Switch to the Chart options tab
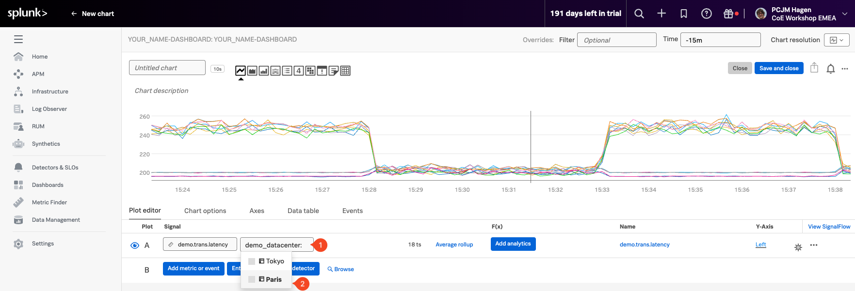The width and height of the screenshot is (855, 291). 205,211
